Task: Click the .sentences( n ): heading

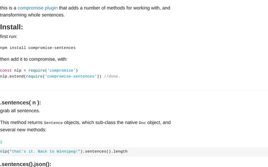Action: click(x=21, y=103)
